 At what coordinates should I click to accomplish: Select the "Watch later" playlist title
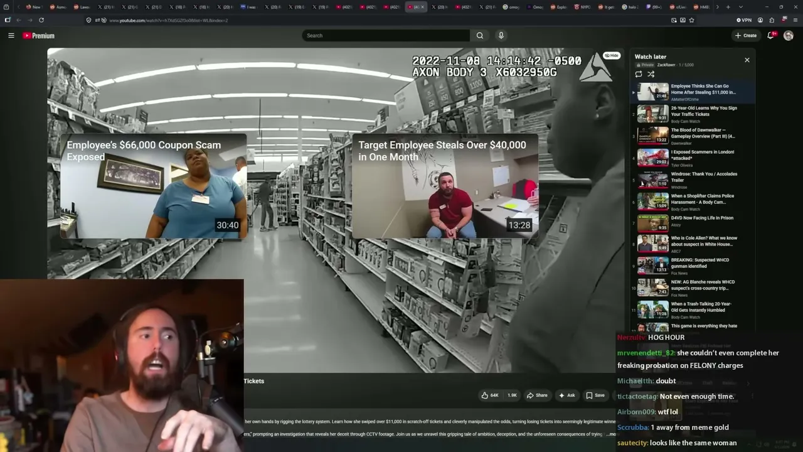[651, 56]
